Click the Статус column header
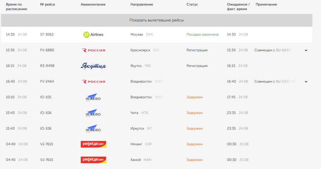321x169 pixels. pyautogui.click(x=192, y=4)
